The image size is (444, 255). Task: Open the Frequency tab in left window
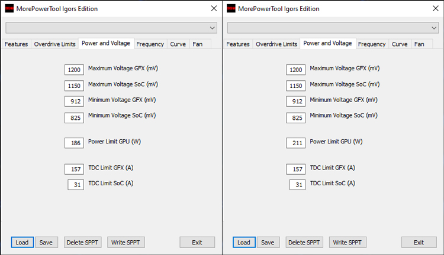tap(150, 44)
